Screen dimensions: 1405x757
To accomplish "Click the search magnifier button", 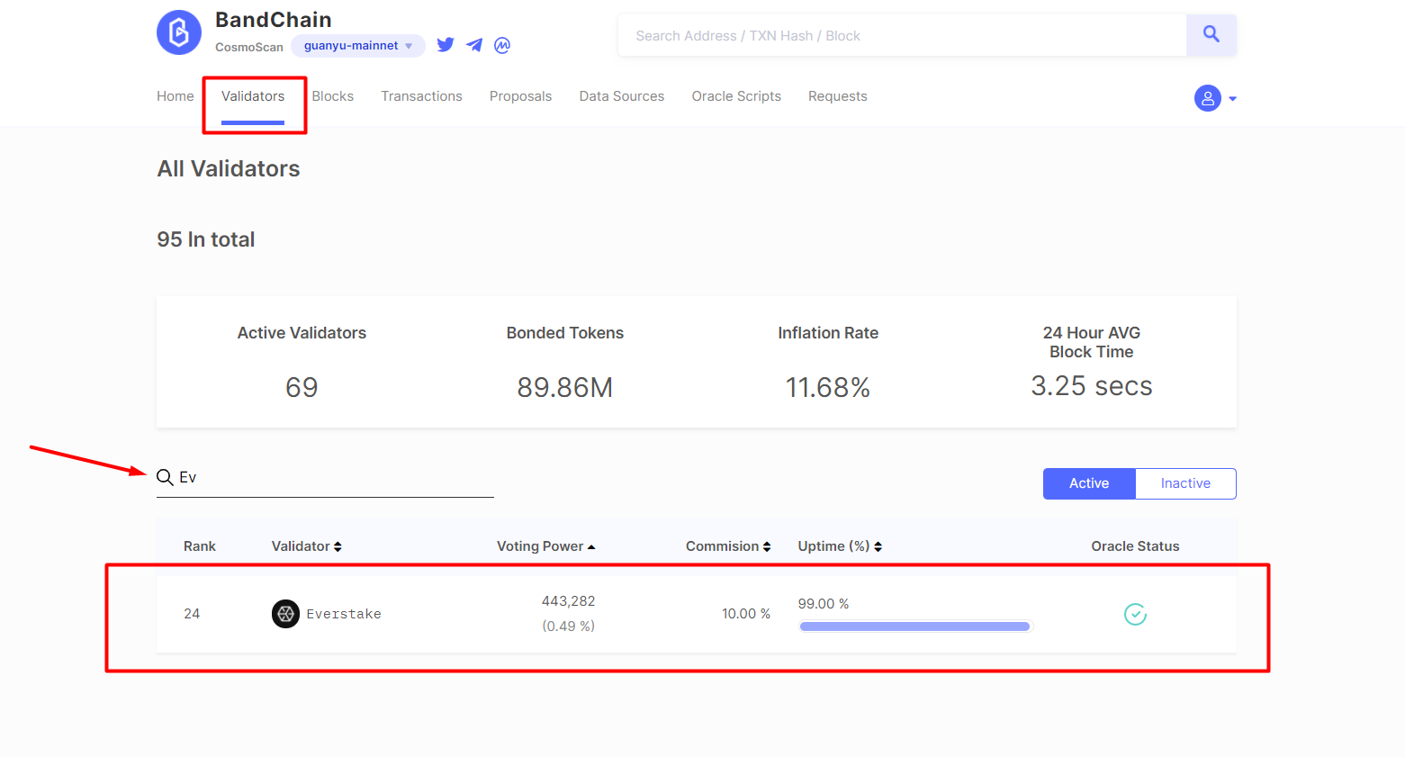I will (1211, 35).
